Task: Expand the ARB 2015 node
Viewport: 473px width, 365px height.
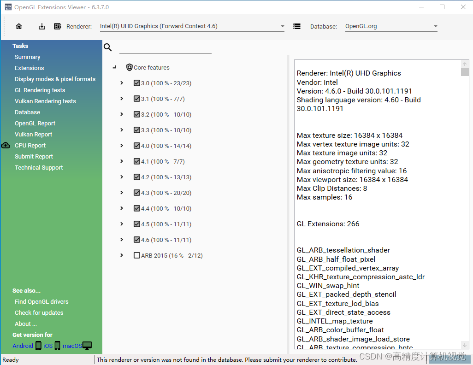Action: (122, 255)
